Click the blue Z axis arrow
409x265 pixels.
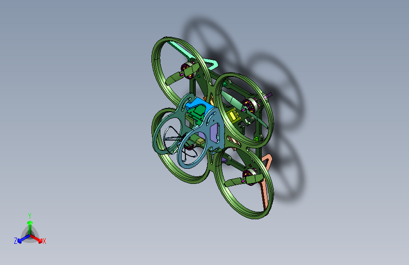[x=24, y=239]
